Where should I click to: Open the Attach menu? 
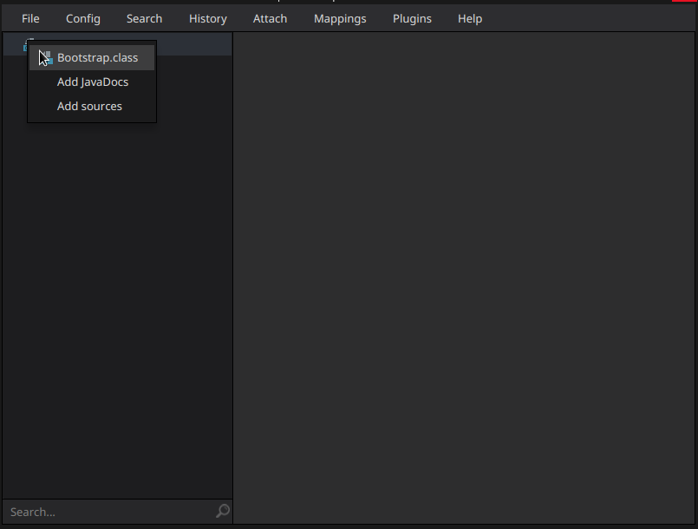[x=270, y=18]
